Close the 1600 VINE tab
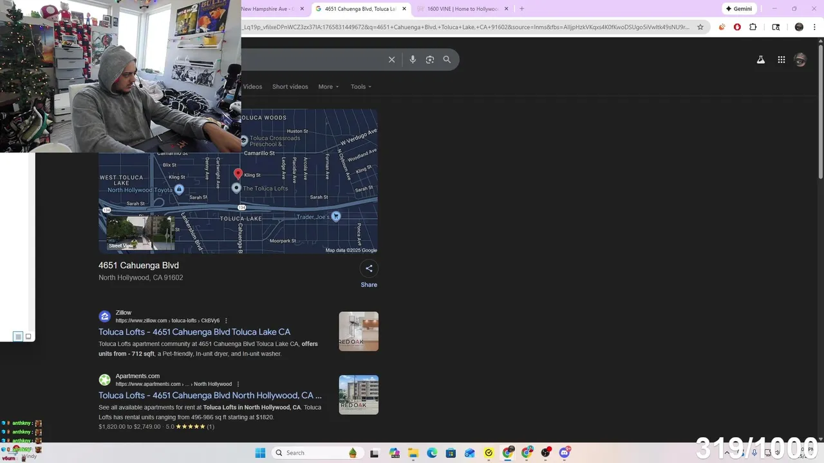 click(506, 9)
